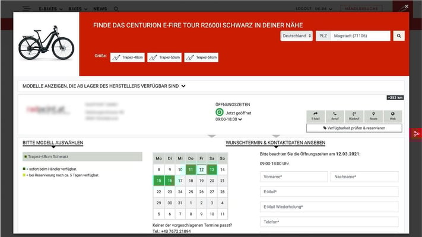This screenshot has width=422, height=237.
Task: Pick calendar date 13 in green
Action: (x=212, y=169)
